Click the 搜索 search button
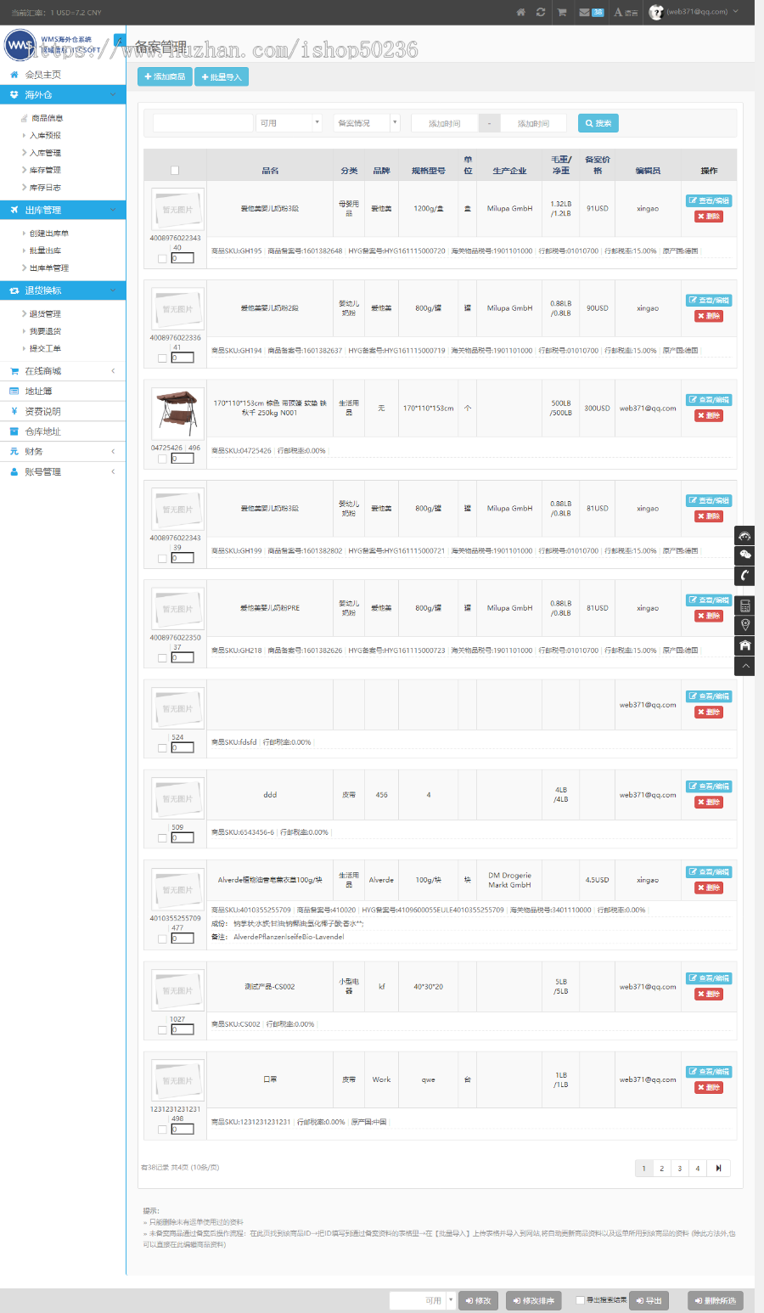The height and width of the screenshot is (1313, 764). tap(598, 123)
